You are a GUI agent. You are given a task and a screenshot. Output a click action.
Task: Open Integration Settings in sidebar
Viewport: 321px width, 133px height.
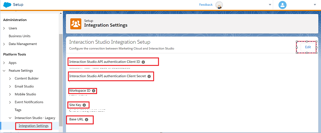33,126
